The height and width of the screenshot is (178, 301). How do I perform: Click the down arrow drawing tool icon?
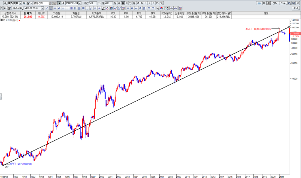(132, 8)
